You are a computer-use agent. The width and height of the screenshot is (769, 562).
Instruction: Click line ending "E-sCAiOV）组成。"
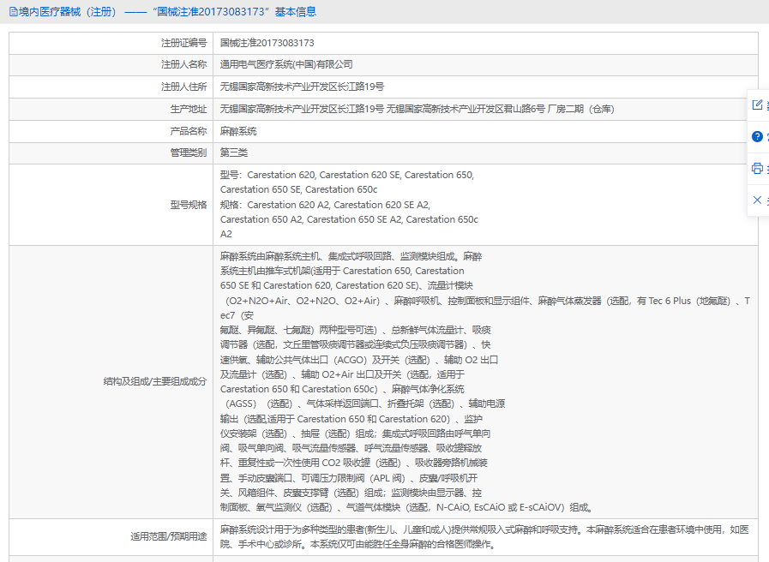pyautogui.click(x=406, y=508)
